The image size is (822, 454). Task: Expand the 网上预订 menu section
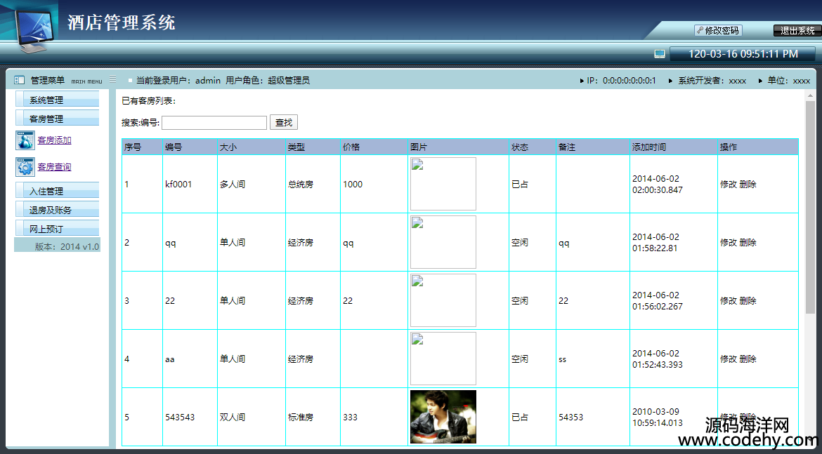[x=57, y=228]
